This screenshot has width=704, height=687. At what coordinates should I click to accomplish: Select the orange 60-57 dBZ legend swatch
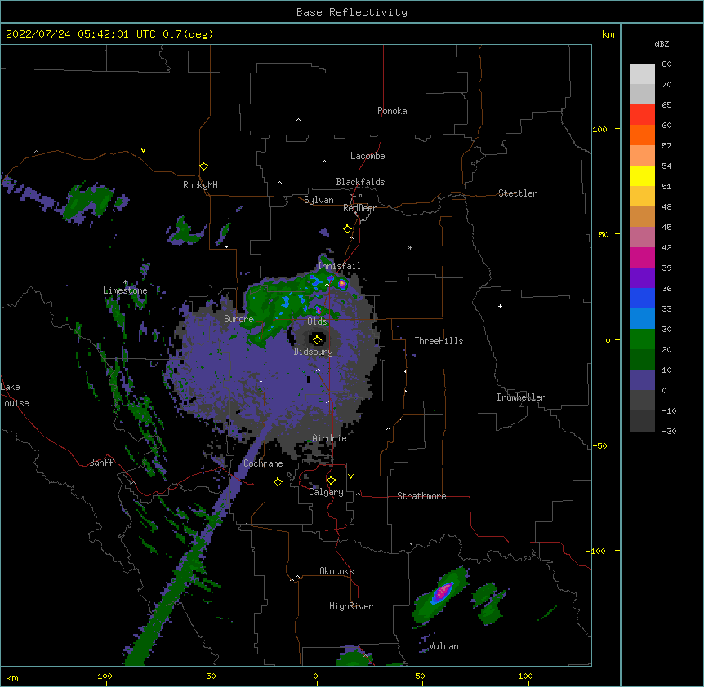click(x=642, y=135)
